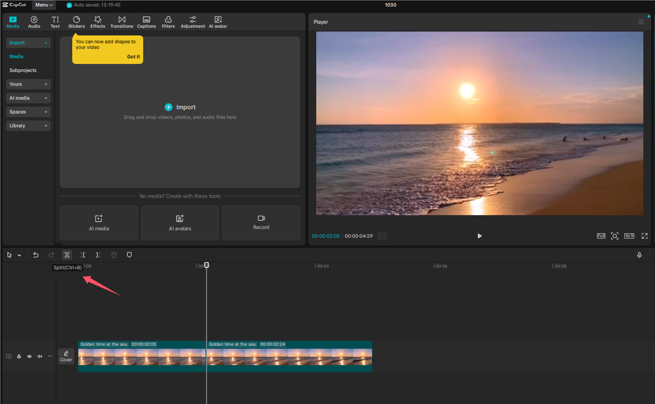Click the voiceover microphone icon
Screen dimensions: 655x404
[639, 255]
